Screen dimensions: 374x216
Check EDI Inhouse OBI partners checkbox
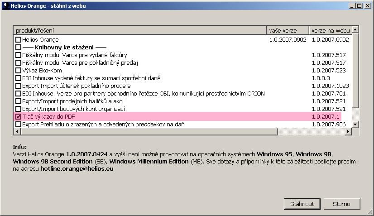pyautogui.click(x=18, y=94)
